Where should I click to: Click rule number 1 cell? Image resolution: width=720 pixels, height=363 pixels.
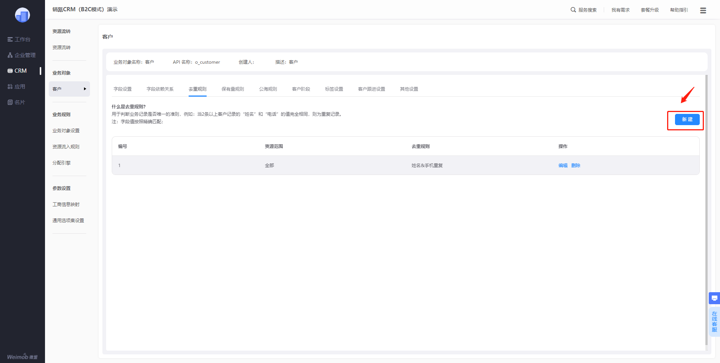[119, 166]
